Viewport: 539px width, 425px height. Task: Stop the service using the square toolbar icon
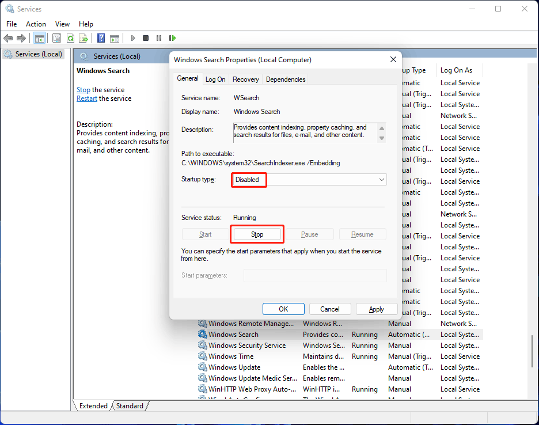pyautogui.click(x=146, y=38)
